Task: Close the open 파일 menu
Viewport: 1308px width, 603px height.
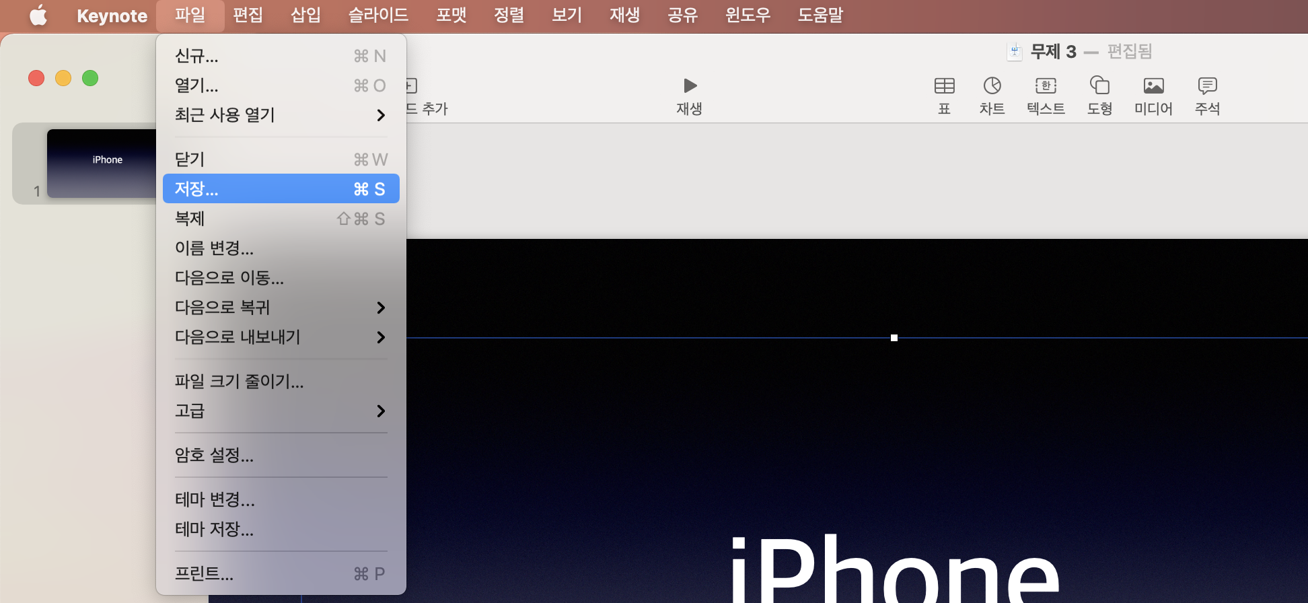Action: 190,15
